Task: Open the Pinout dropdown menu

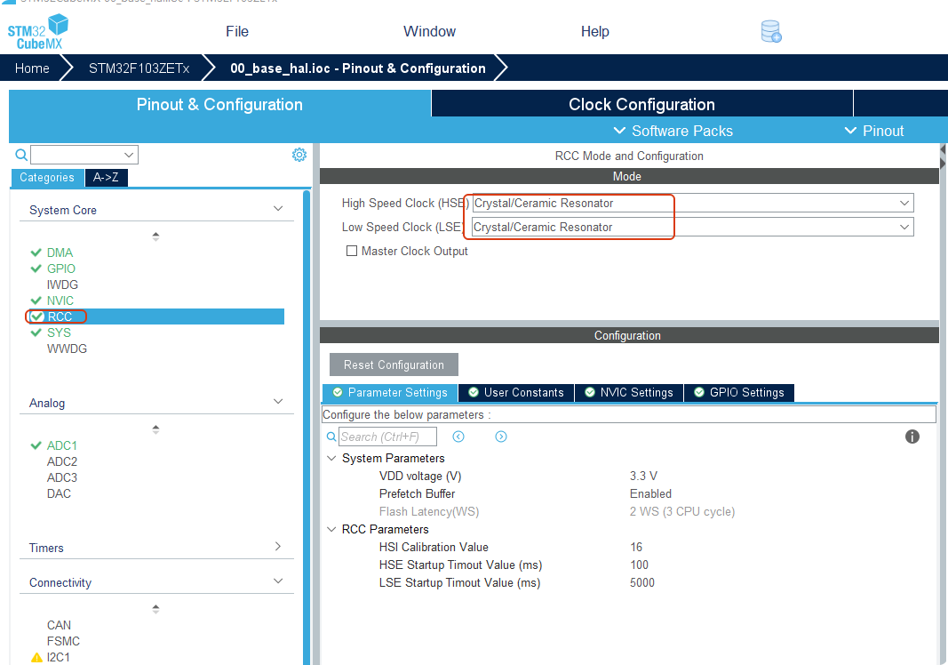Action: click(873, 131)
